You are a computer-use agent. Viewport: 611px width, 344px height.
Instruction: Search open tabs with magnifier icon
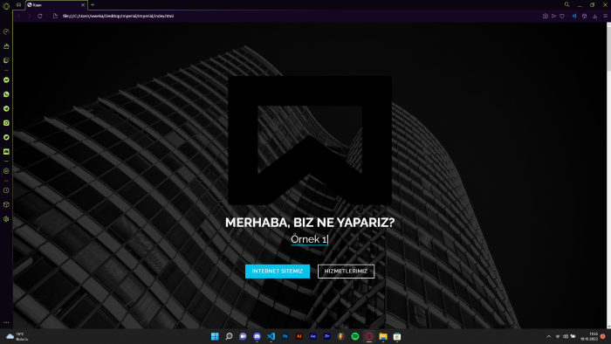567,4
